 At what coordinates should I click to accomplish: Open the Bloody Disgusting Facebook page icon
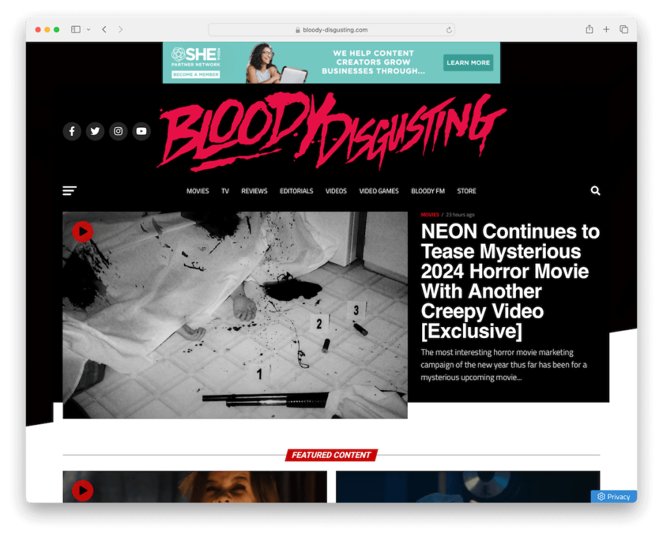point(72,131)
